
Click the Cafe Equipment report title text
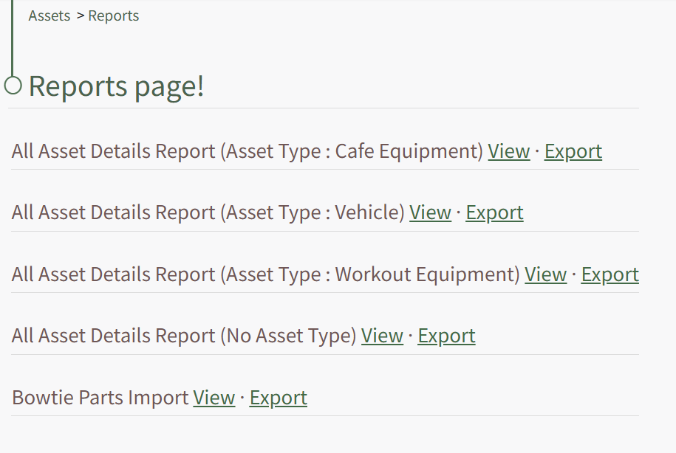pyautogui.click(x=247, y=151)
